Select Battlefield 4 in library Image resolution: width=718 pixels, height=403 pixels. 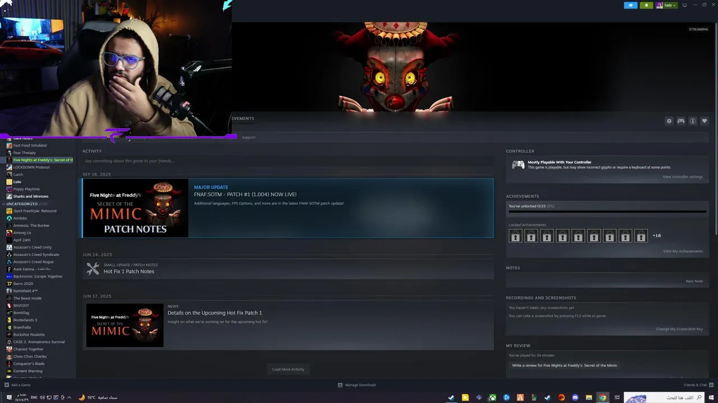coord(25,291)
